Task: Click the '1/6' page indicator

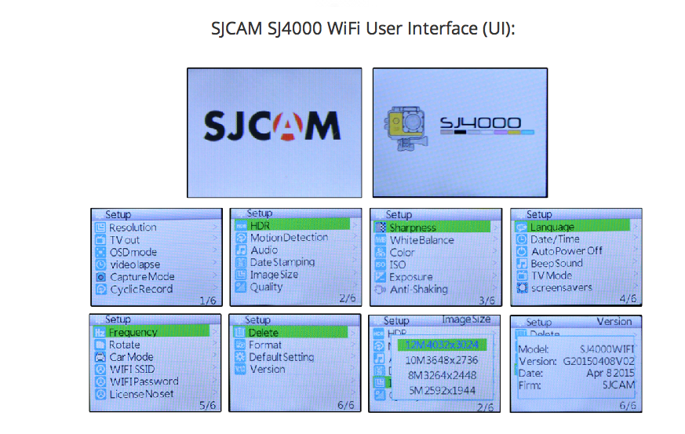Action: (x=208, y=301)
